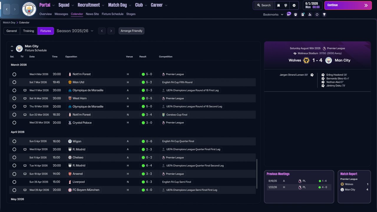Click the Search button
This screenshot has height=212, width=377.
[264, 5]
